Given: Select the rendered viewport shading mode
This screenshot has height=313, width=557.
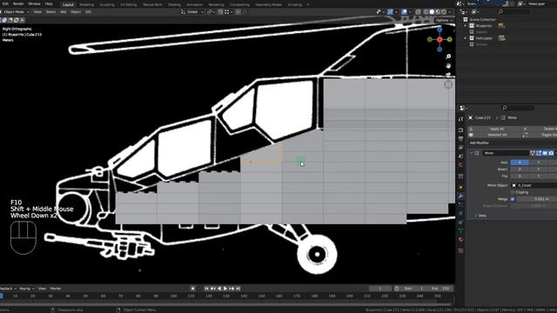Looking at the screenshot, I should coord(444,11).
